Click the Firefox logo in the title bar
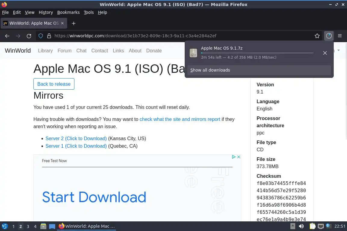This screenshot has height=231, width=347. [4, 4]
